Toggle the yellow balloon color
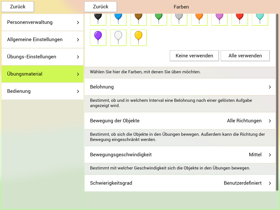This screenshot has width=280, height=210. (139, 38)
